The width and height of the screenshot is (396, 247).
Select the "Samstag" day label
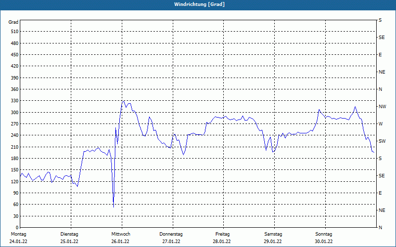point(273,234)
